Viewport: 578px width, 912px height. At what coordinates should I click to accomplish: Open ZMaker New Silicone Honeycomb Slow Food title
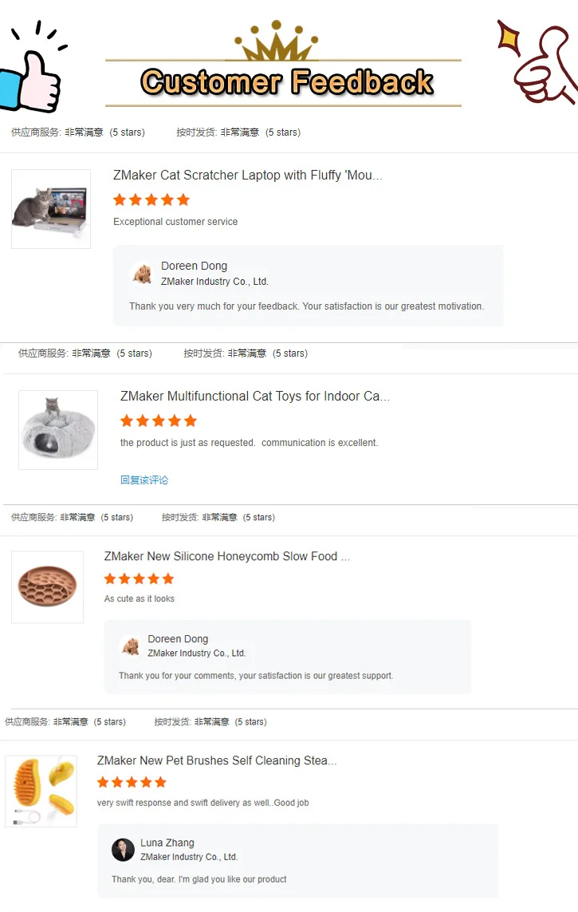(x=226, y=556)
